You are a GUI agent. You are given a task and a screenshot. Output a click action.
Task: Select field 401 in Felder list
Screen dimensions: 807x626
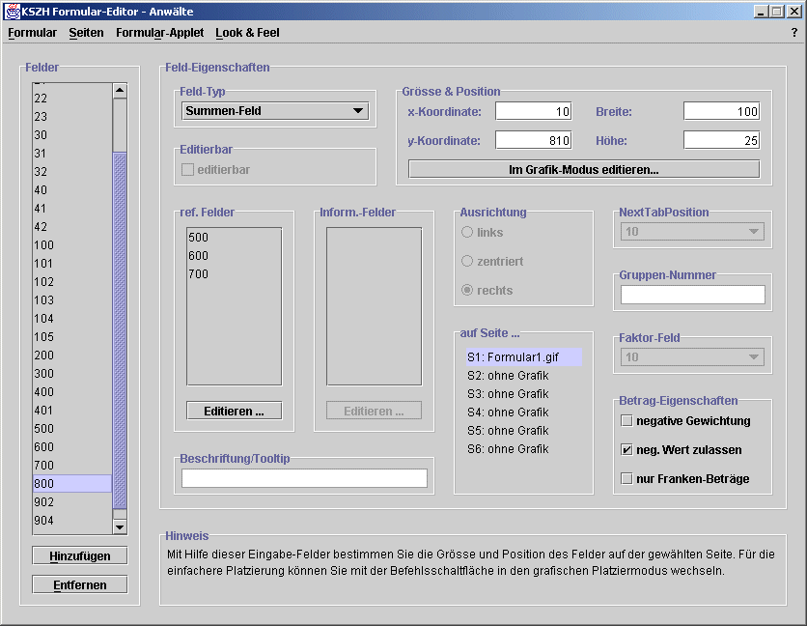click(72, 411)
